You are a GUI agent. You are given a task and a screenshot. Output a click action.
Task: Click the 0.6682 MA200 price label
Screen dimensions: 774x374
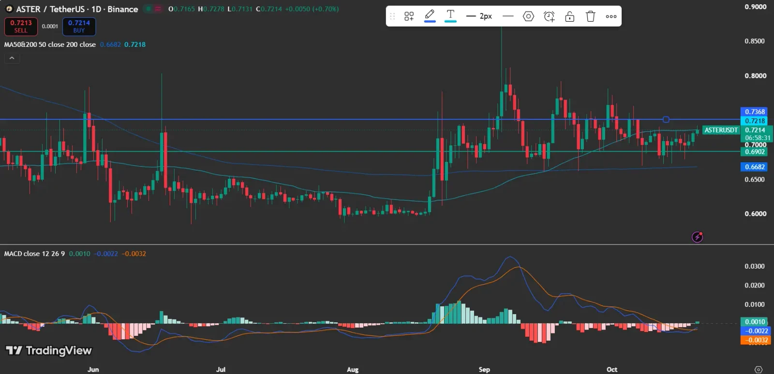point(755,167)
